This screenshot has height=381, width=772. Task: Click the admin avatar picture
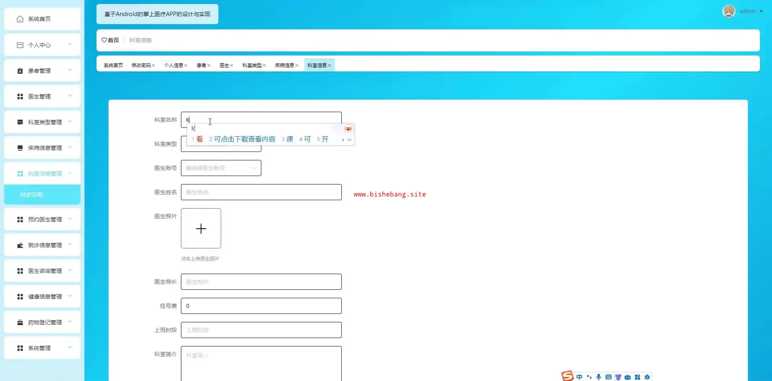(x=729, y=11)
